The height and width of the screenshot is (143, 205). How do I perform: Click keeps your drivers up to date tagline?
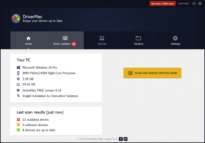(x=42, y=21)
